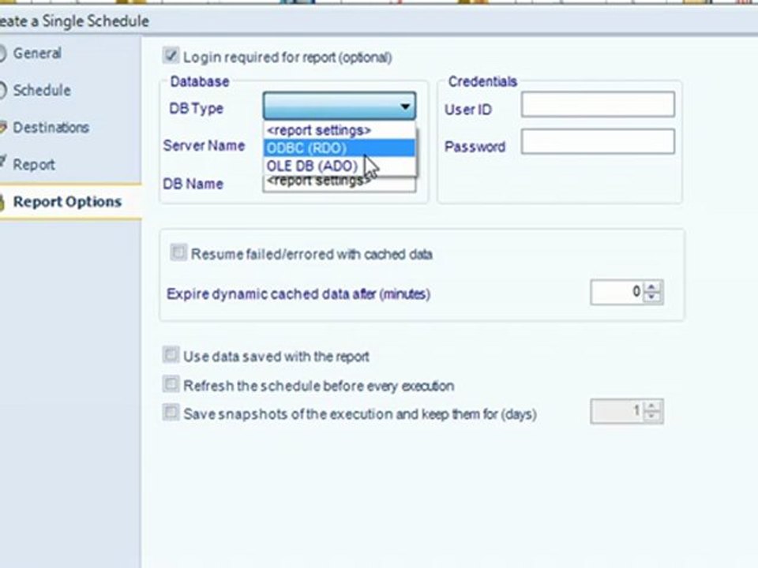Decrease snapshot keep days value
Image resolution: width=758 pixels, height=568 pixels.
[x=652, y=417]
